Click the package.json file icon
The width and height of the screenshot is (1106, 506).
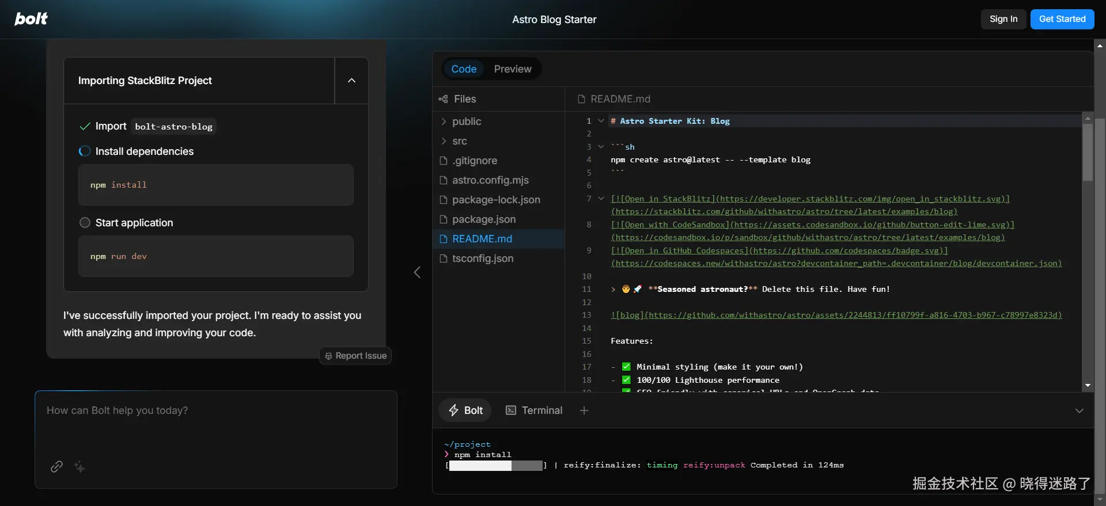click(444, 219)
